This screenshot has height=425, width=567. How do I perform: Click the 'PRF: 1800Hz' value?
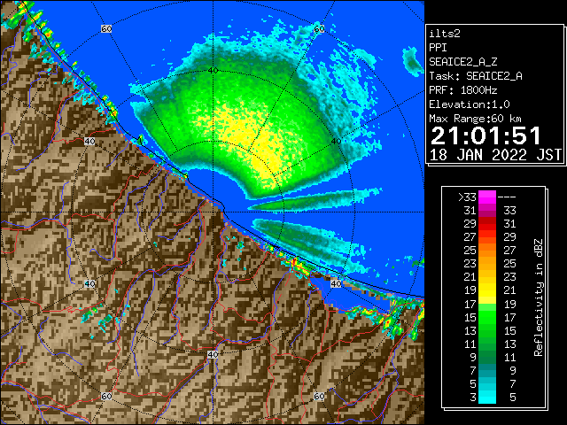coord(462,90)
